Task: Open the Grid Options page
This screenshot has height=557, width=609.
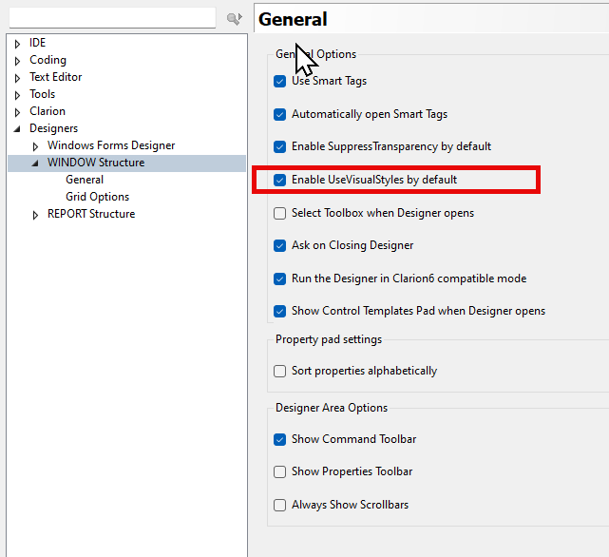Action: tap(97, 197)
